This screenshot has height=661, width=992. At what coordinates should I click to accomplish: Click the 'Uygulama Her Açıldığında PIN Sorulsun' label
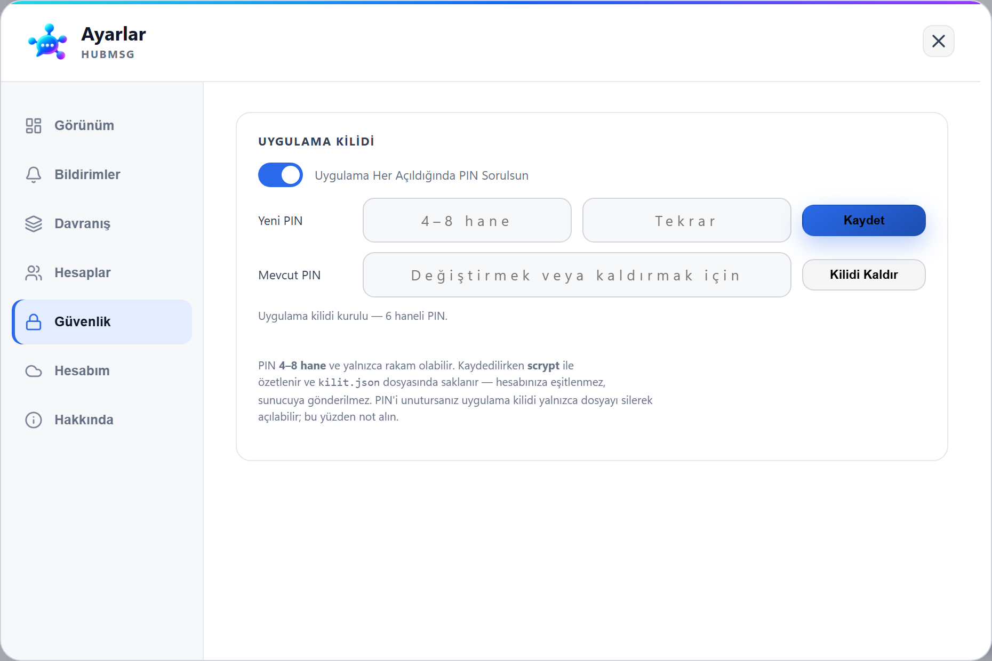click(421, 175)
